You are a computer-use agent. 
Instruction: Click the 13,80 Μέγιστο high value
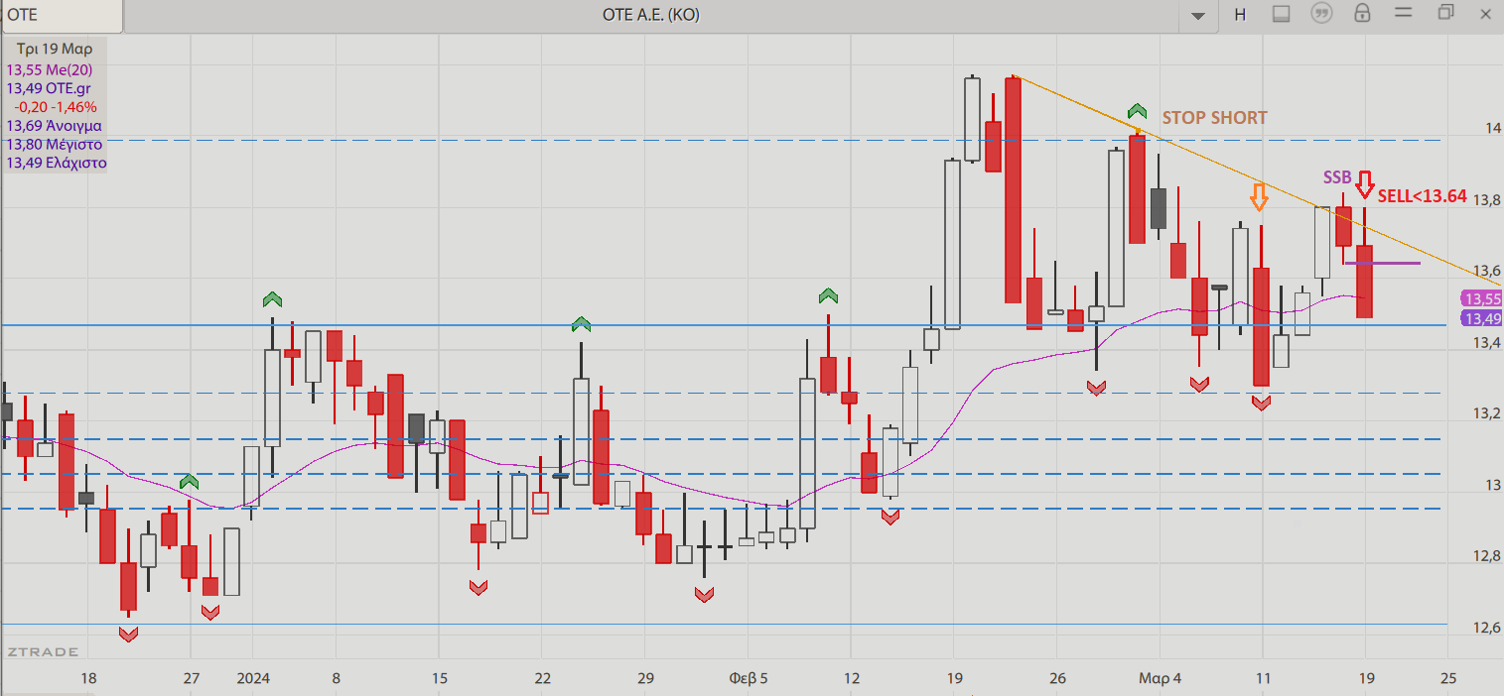(x=54, y=144)
